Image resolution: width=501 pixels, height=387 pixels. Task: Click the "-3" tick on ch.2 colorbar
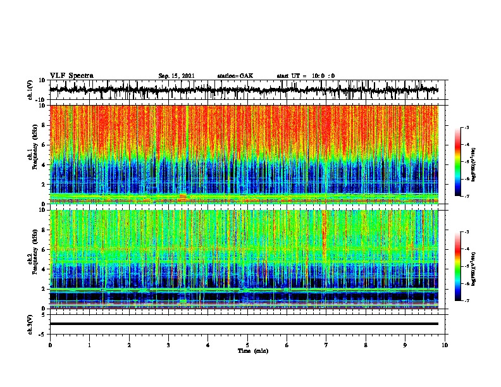(466, 232)
